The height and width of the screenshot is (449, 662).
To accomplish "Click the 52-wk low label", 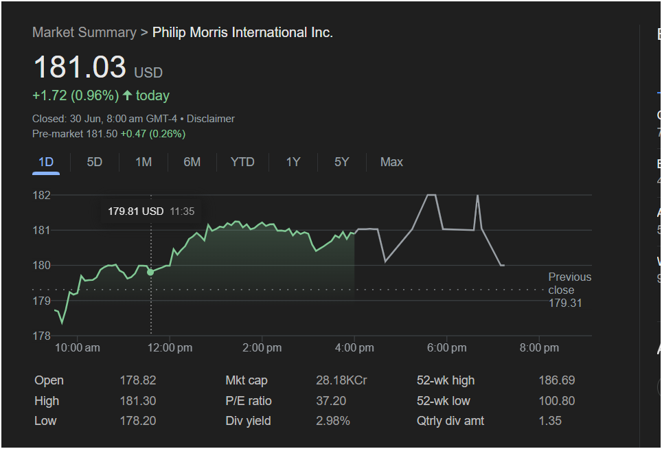I will 444,401.
